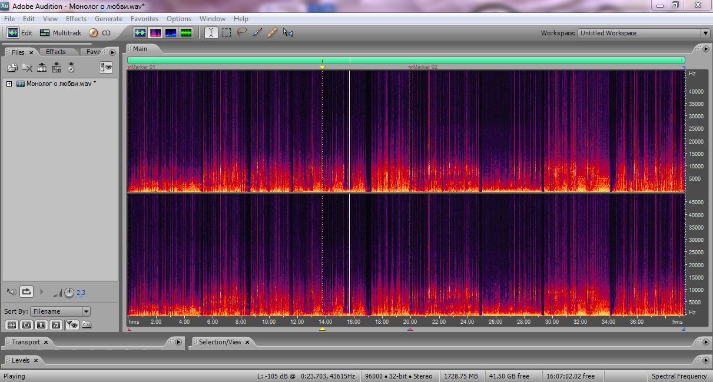Click the Import File folder icon
Screen dimensions: 713x382
(x=12, y=68)
